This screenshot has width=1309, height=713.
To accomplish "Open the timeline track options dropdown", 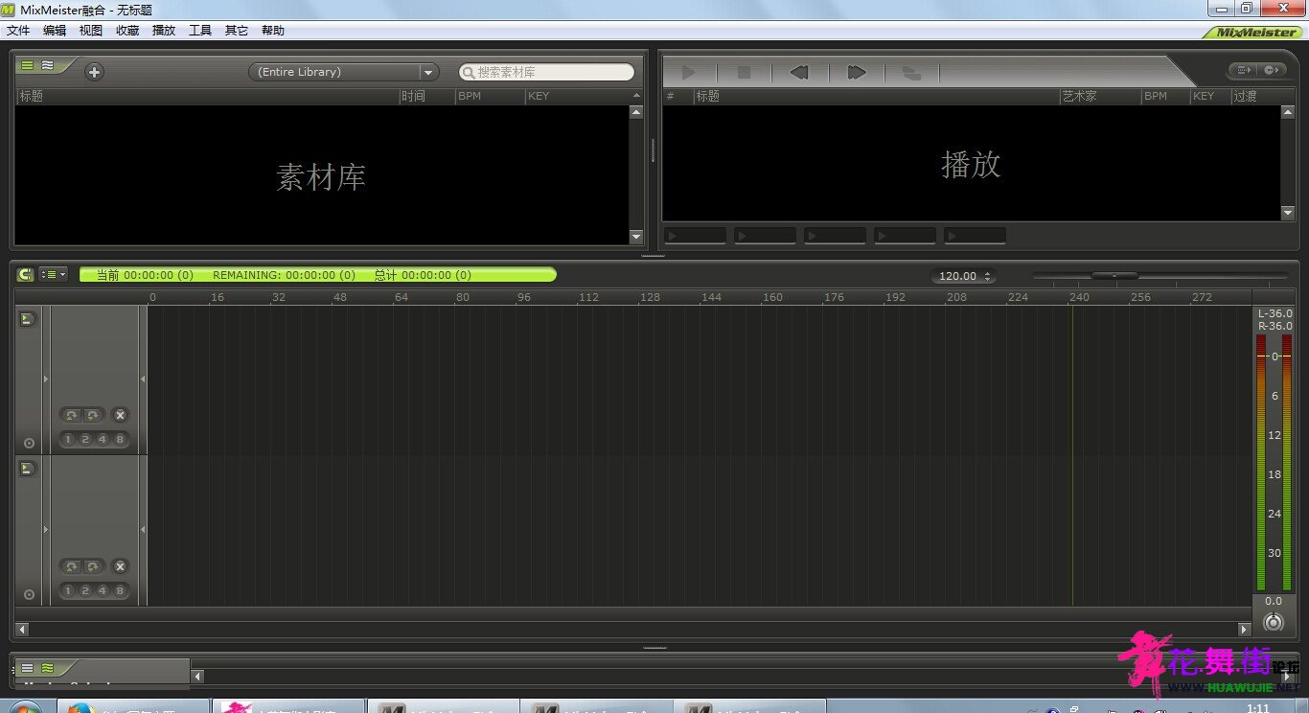I will coord(54,275).
